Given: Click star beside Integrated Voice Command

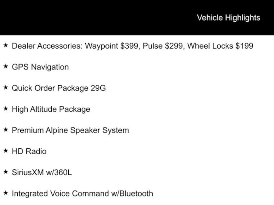Looking at the screenshot, I should 6,193.
